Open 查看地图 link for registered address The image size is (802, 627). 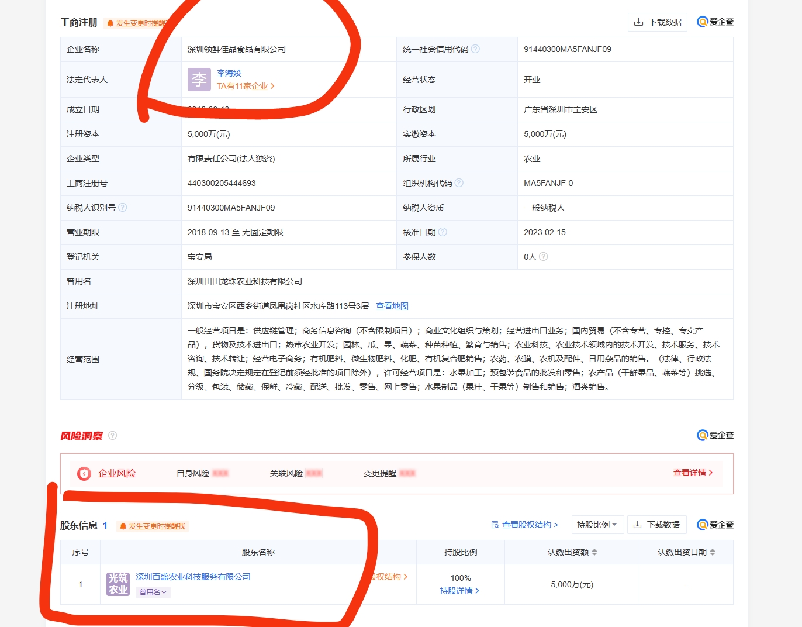(392, 306)
